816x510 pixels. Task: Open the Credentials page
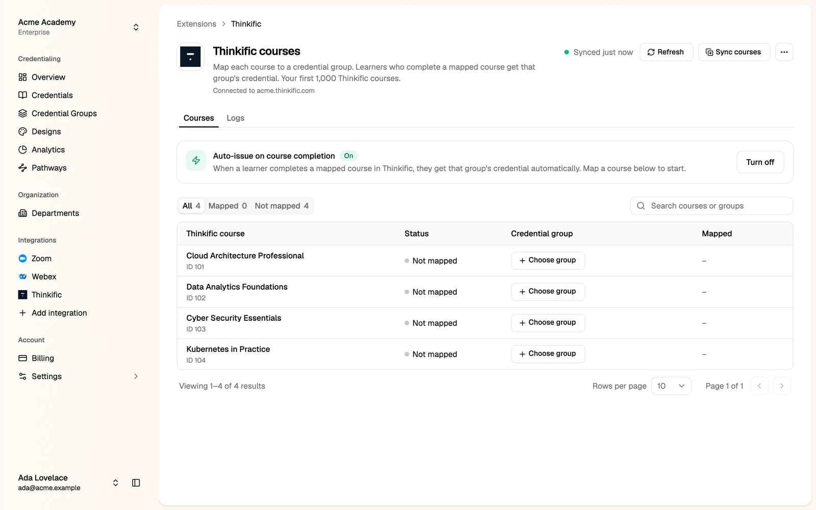[45, 95]
